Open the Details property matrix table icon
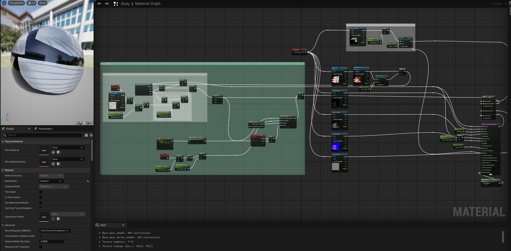This screenshot has width=511, height=251. (86, 135)
